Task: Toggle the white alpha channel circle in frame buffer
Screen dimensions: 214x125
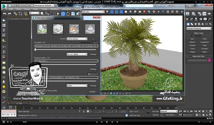Action: point(126,12)
